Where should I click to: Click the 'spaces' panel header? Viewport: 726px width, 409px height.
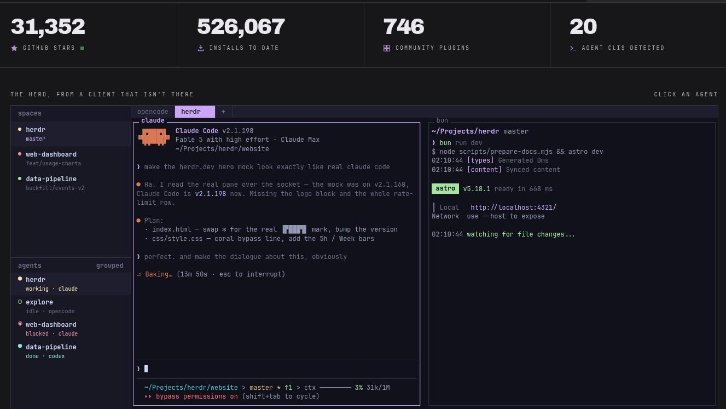coord(30,113)
